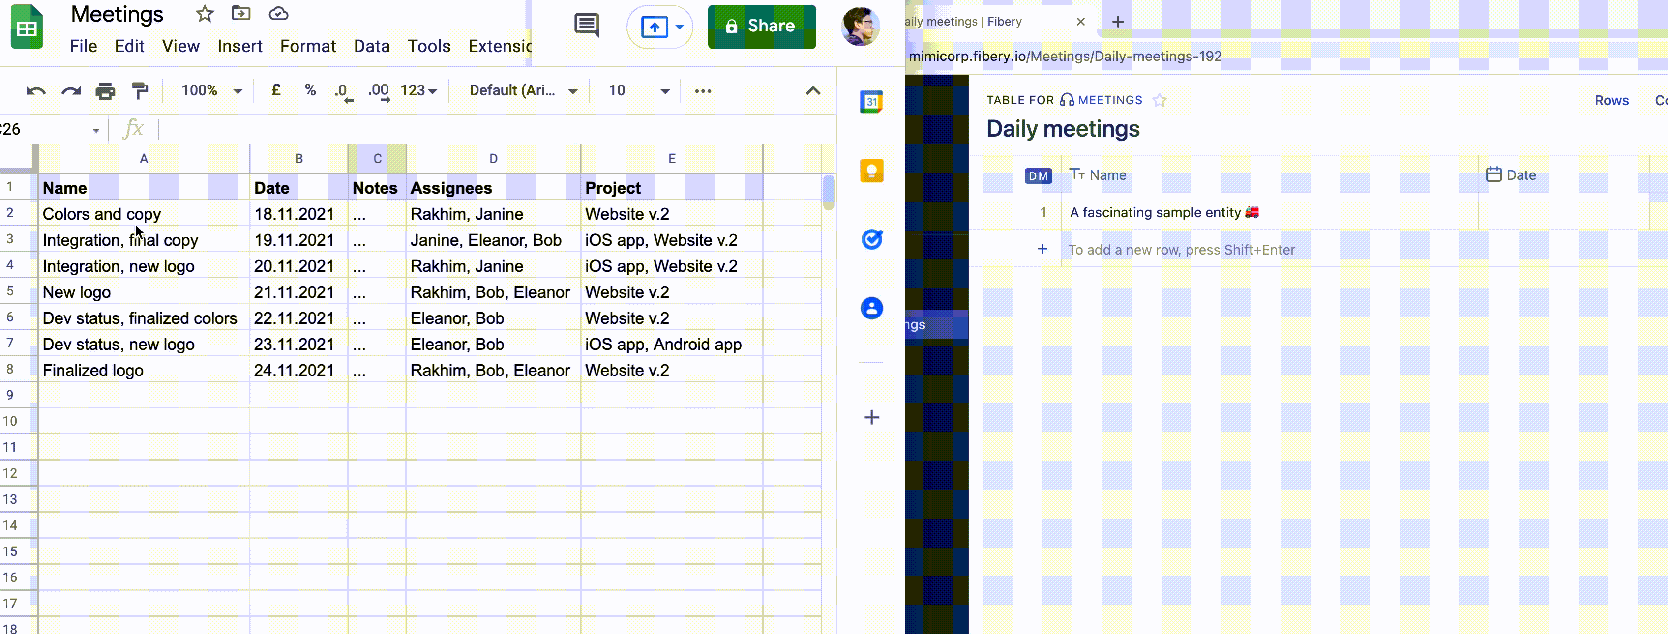Open Google Keep from the side panel

click(x=871, y=170)
